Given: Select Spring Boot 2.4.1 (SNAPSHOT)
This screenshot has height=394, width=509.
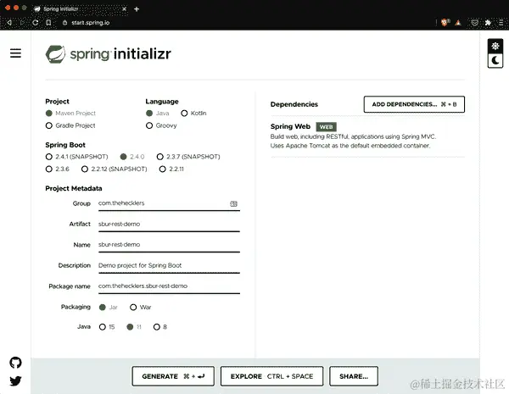Looking at the screenshot, I should [77, 157].
